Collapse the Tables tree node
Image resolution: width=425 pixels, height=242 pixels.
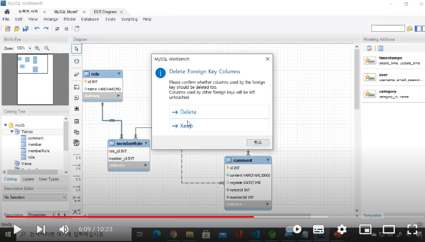click(x=12, y=132)
